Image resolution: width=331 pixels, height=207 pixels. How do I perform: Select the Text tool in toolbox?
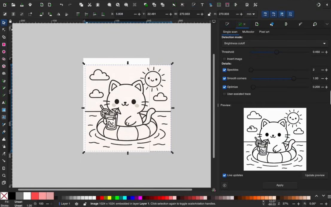4,103
